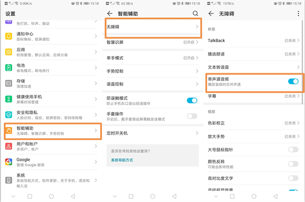Open the 安全和隐私 settings entry

[x=51, y=115]
